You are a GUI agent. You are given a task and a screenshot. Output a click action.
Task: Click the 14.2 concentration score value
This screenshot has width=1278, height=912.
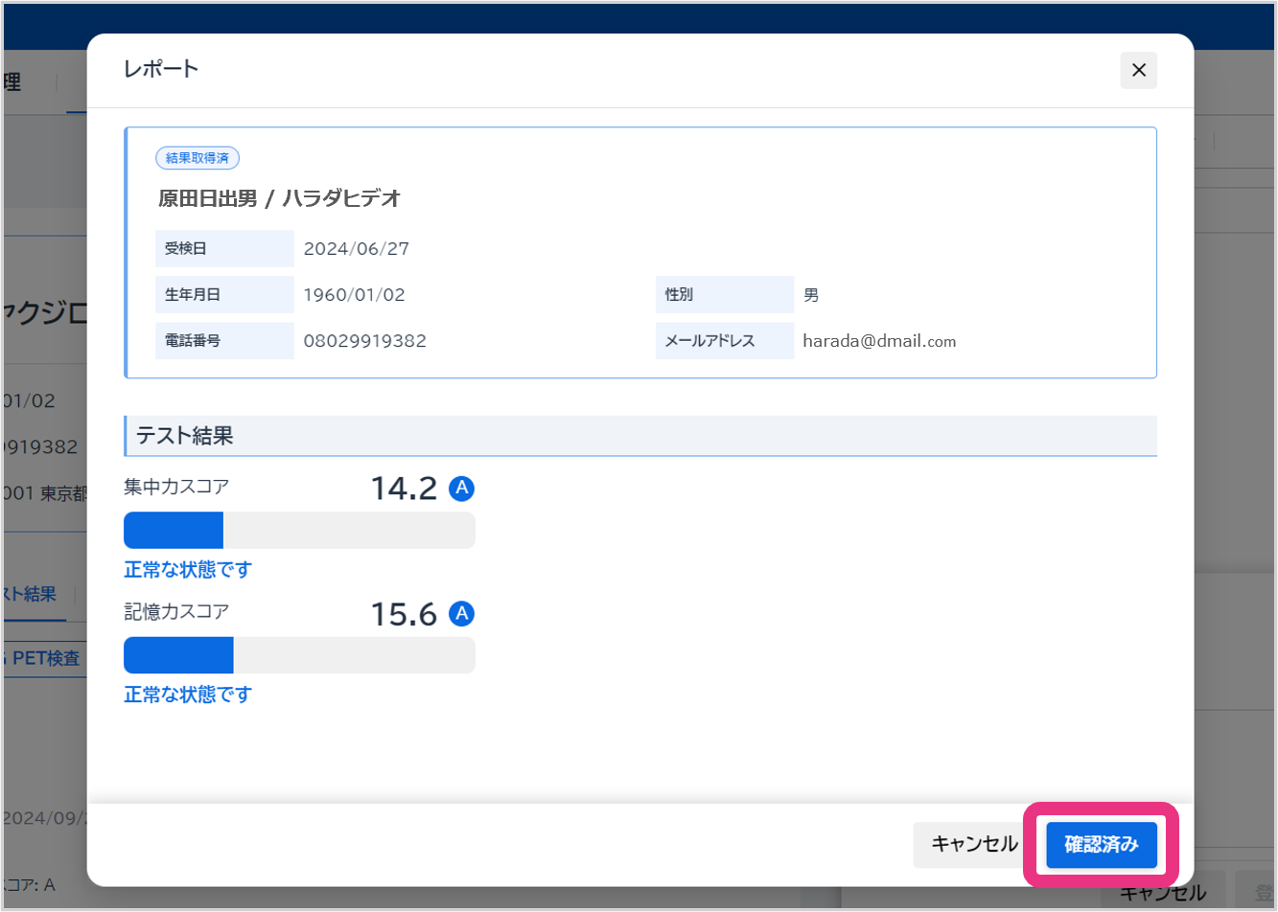[404, 490]
